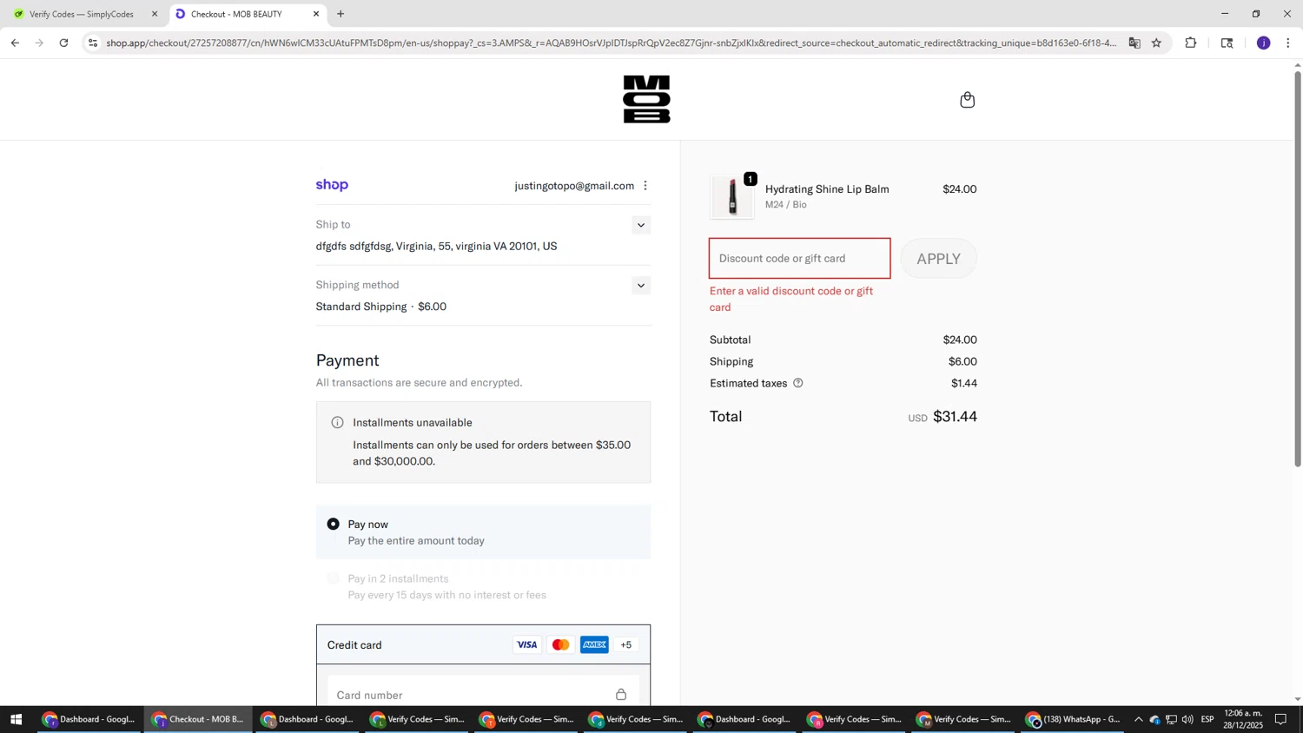This screenshot has width=1303, height=733.
Task: Click the installments info icon
Action: pos(337,423)
